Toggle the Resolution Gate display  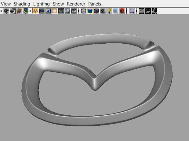[x=48, y=11]
